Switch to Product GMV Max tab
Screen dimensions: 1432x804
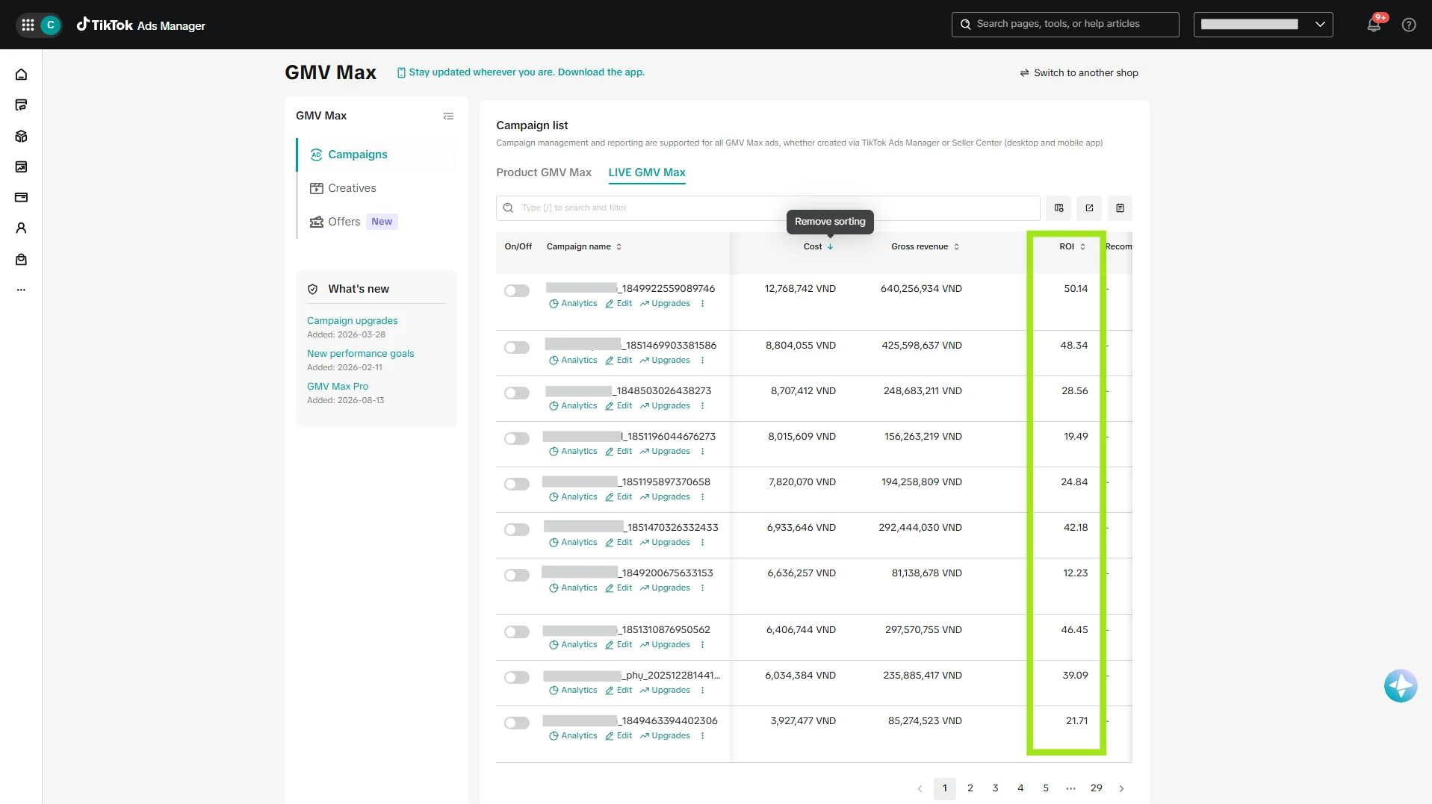(x=543, y=172)
